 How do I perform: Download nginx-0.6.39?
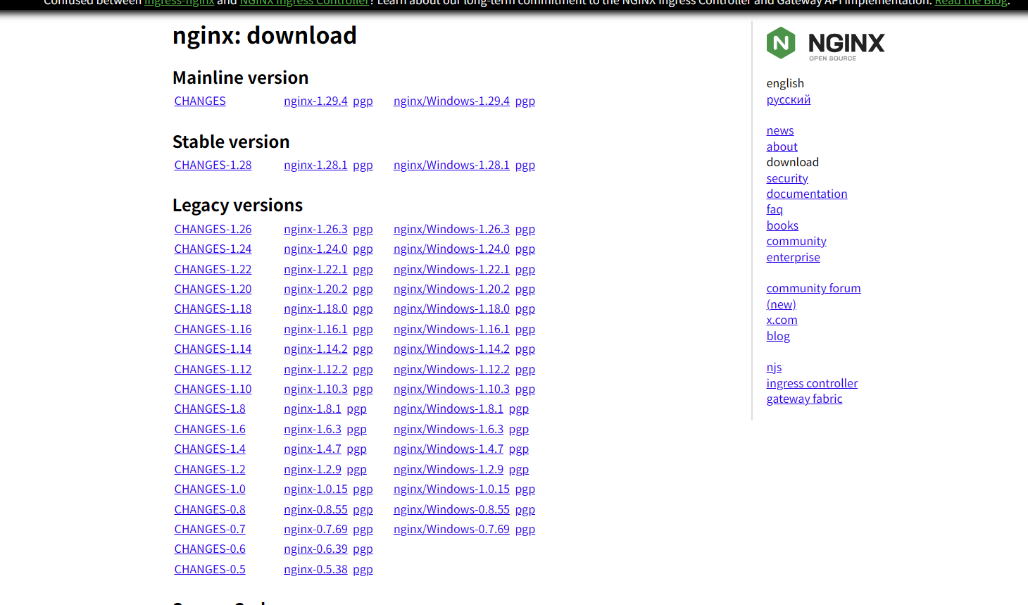[315, 549]
